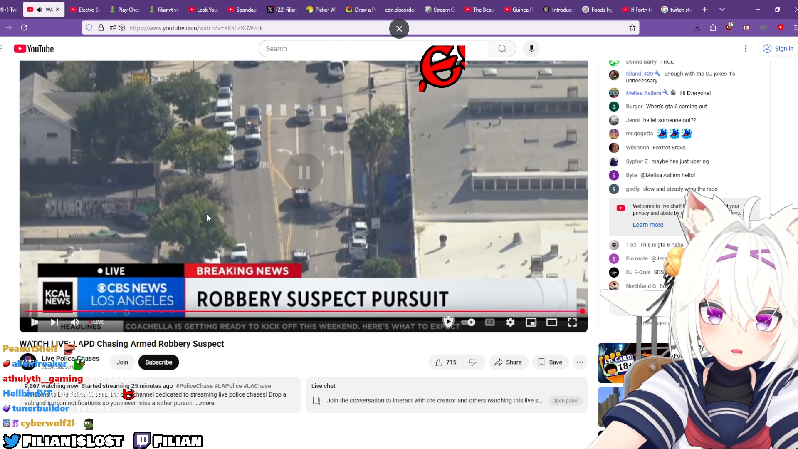
Task: Open YouTube settings three-dot menu
Action: coord(746,49)
